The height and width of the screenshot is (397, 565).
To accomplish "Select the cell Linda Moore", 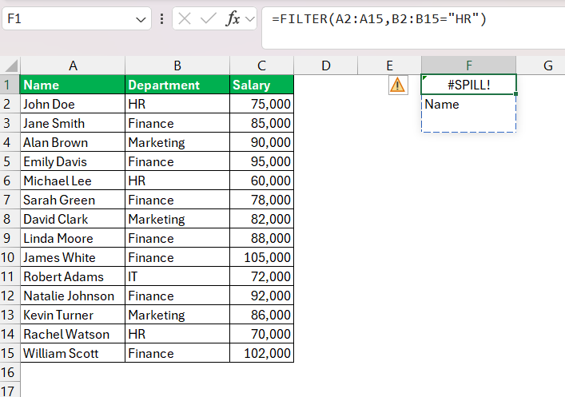I will (73, 238).
